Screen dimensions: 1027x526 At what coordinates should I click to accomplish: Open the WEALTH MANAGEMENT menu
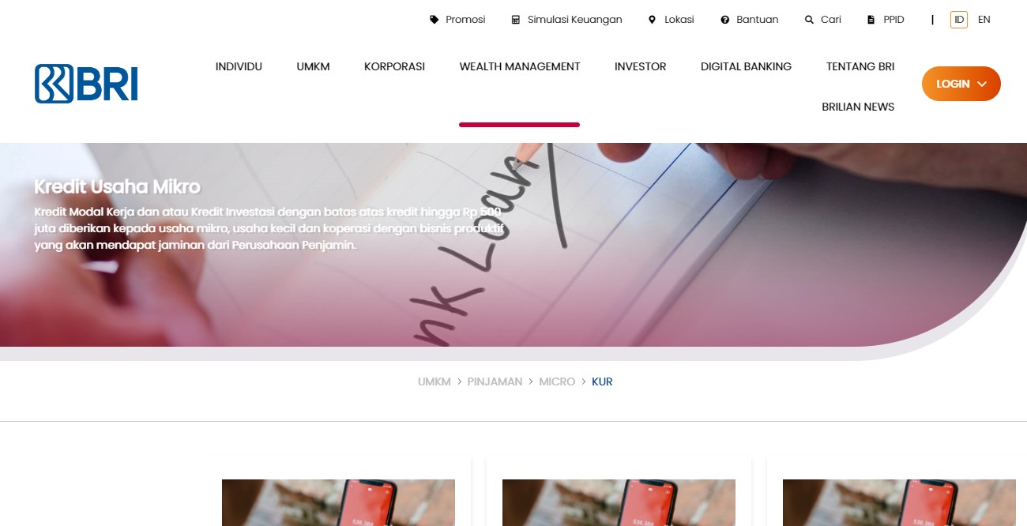[x=520, y=67]
